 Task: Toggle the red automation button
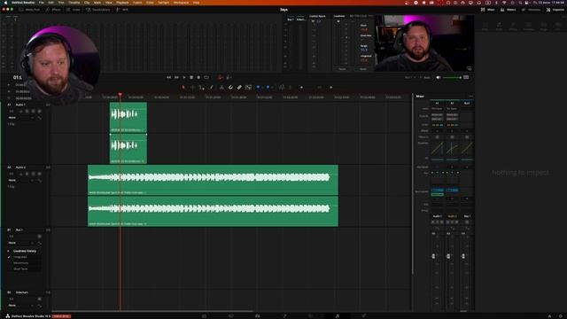click(220, 77)
